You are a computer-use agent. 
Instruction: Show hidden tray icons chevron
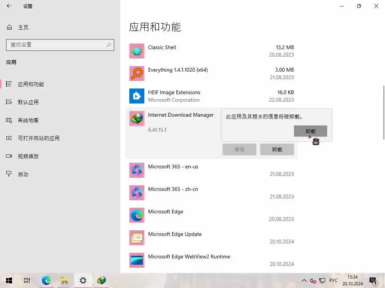tap(304, 280)
